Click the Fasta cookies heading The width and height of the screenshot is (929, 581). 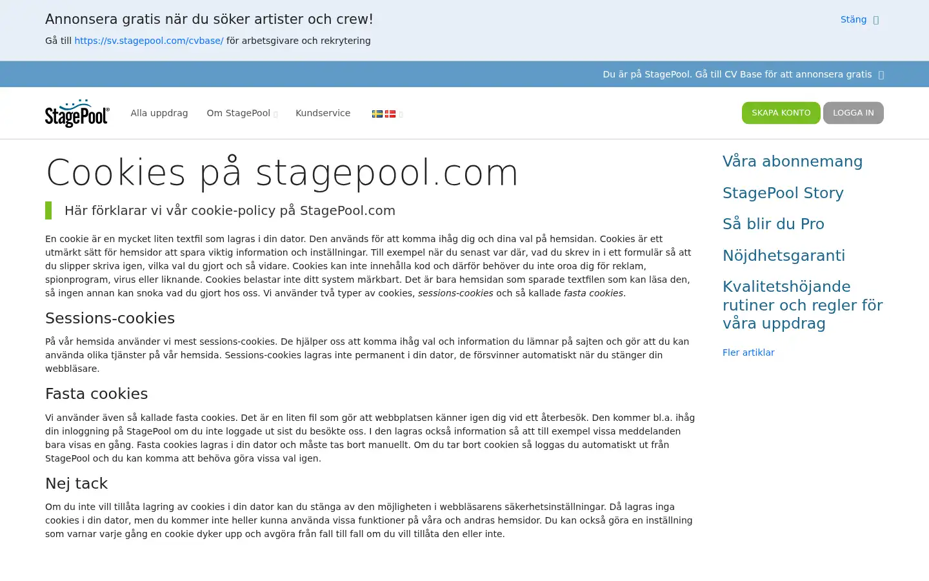(x=96, y=394)
